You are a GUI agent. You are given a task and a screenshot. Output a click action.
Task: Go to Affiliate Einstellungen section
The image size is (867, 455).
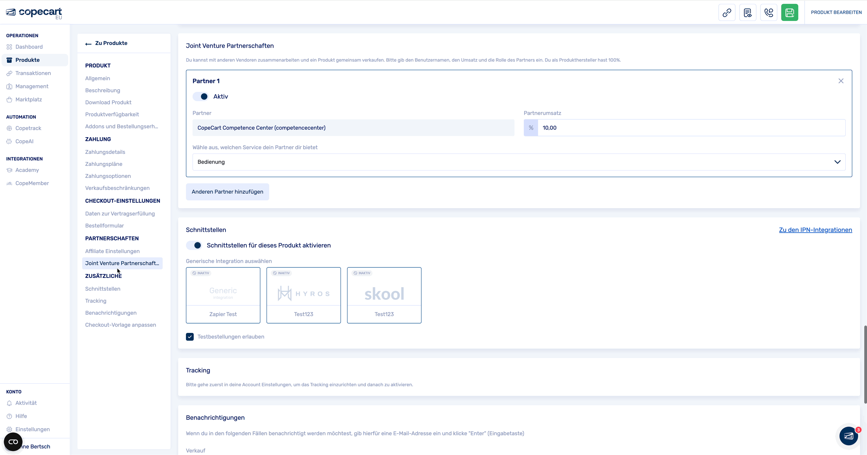[112, 251]
